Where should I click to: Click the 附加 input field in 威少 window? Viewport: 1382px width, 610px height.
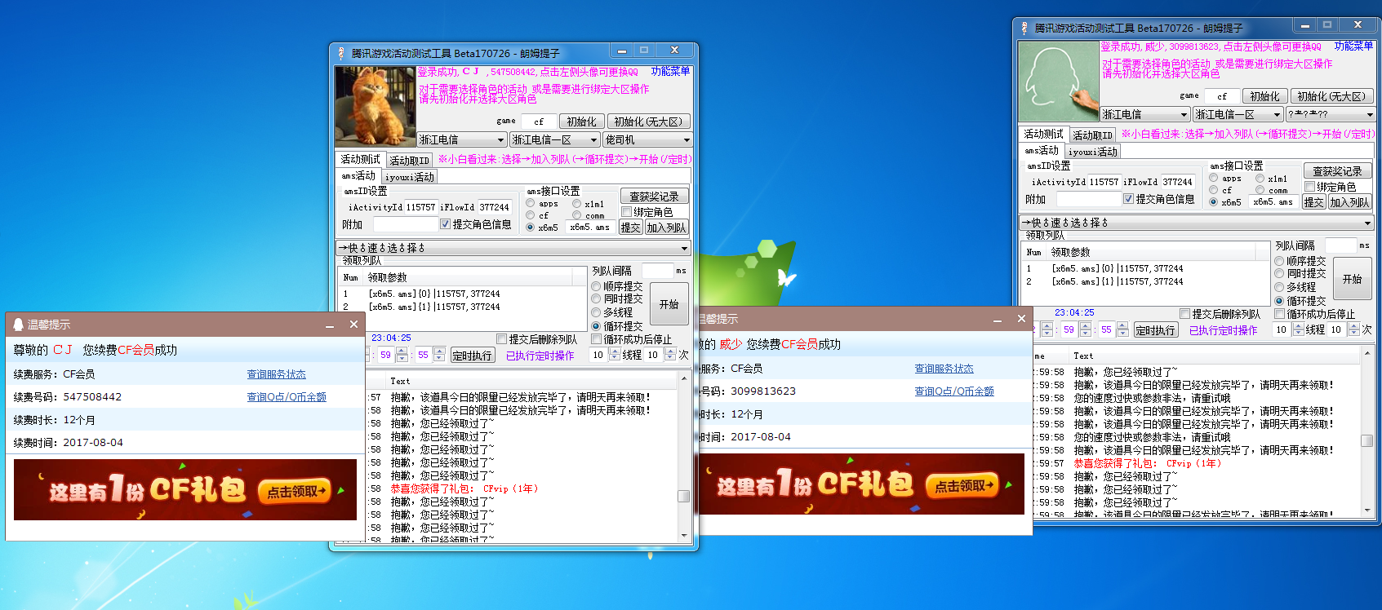(1088, 199)
